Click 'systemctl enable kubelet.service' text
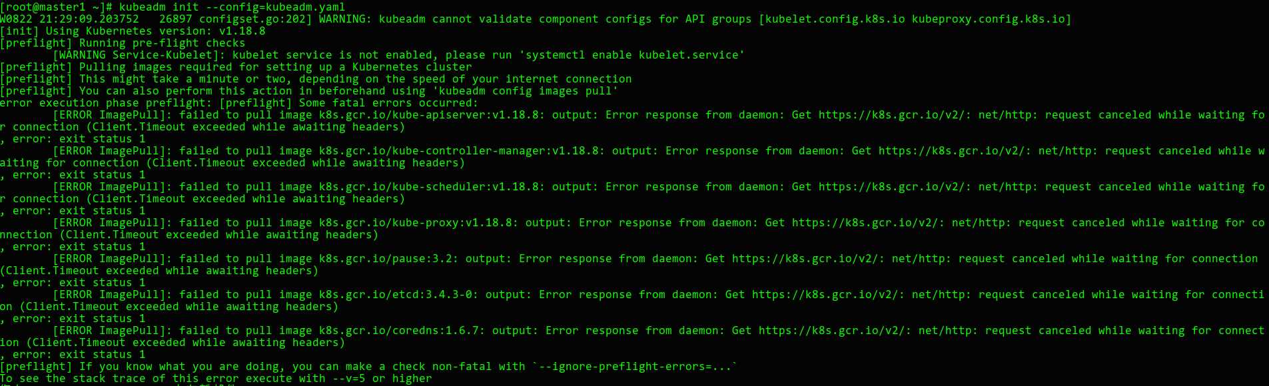The height and width of the screenshot is (386, 1269). [x=632, y=55]
